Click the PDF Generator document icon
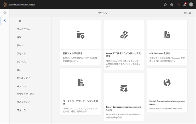The image size is (196, 124). tap(167, 35)
